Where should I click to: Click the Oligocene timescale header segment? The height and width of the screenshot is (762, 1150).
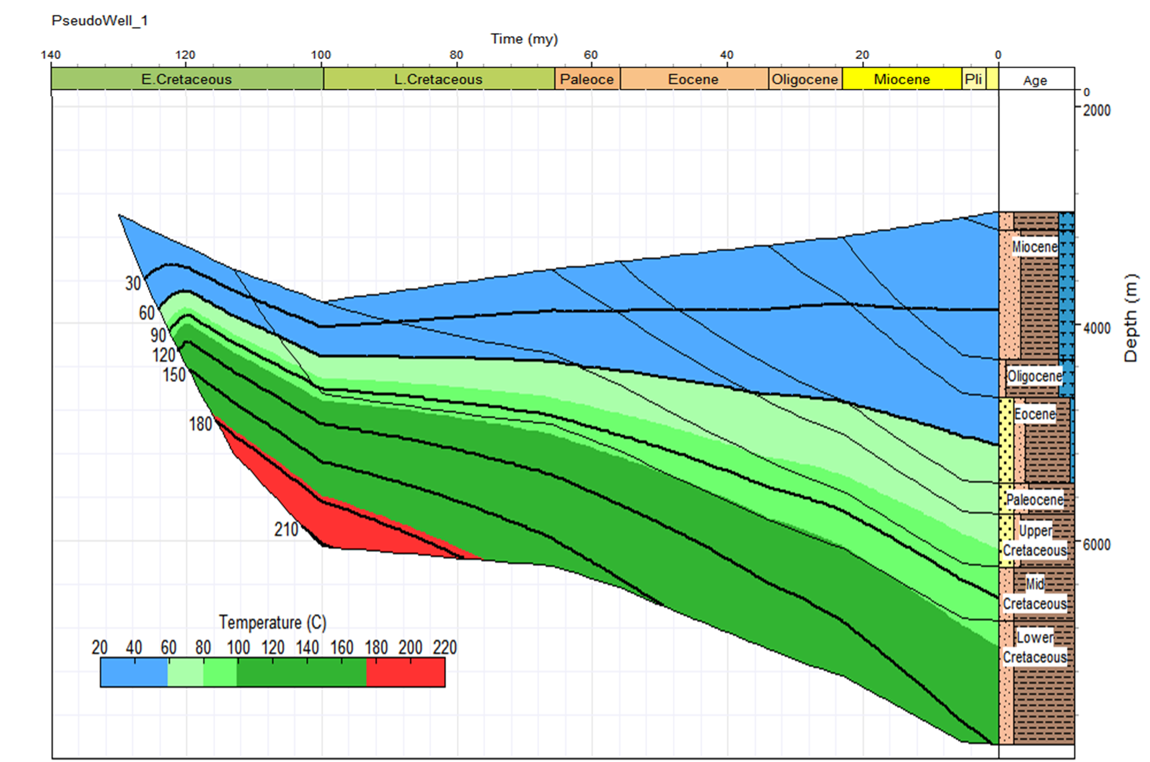coord(805,79)
